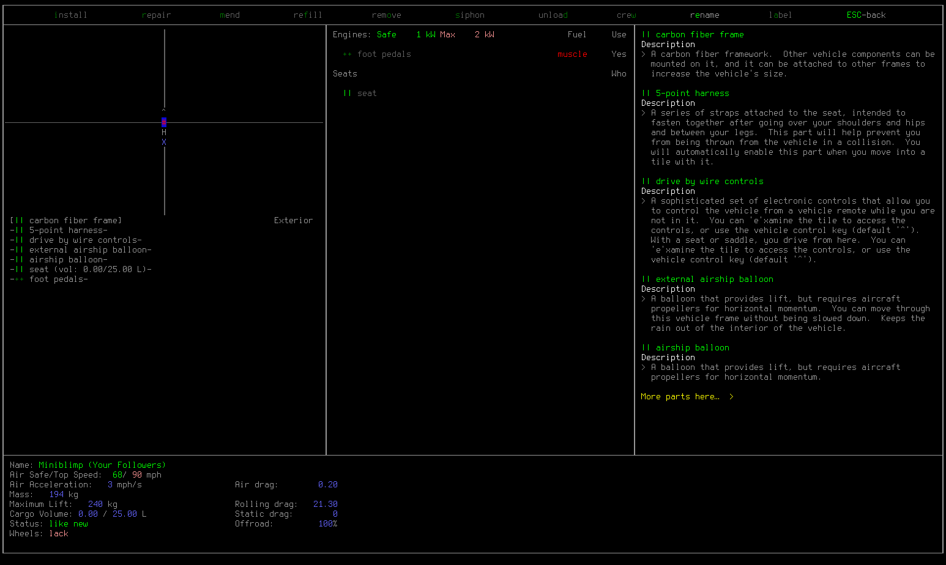Select drive by wire controls in left parts list
This screenshot has width=946, height=565.
pyautogui.click(x=76, y=240)
